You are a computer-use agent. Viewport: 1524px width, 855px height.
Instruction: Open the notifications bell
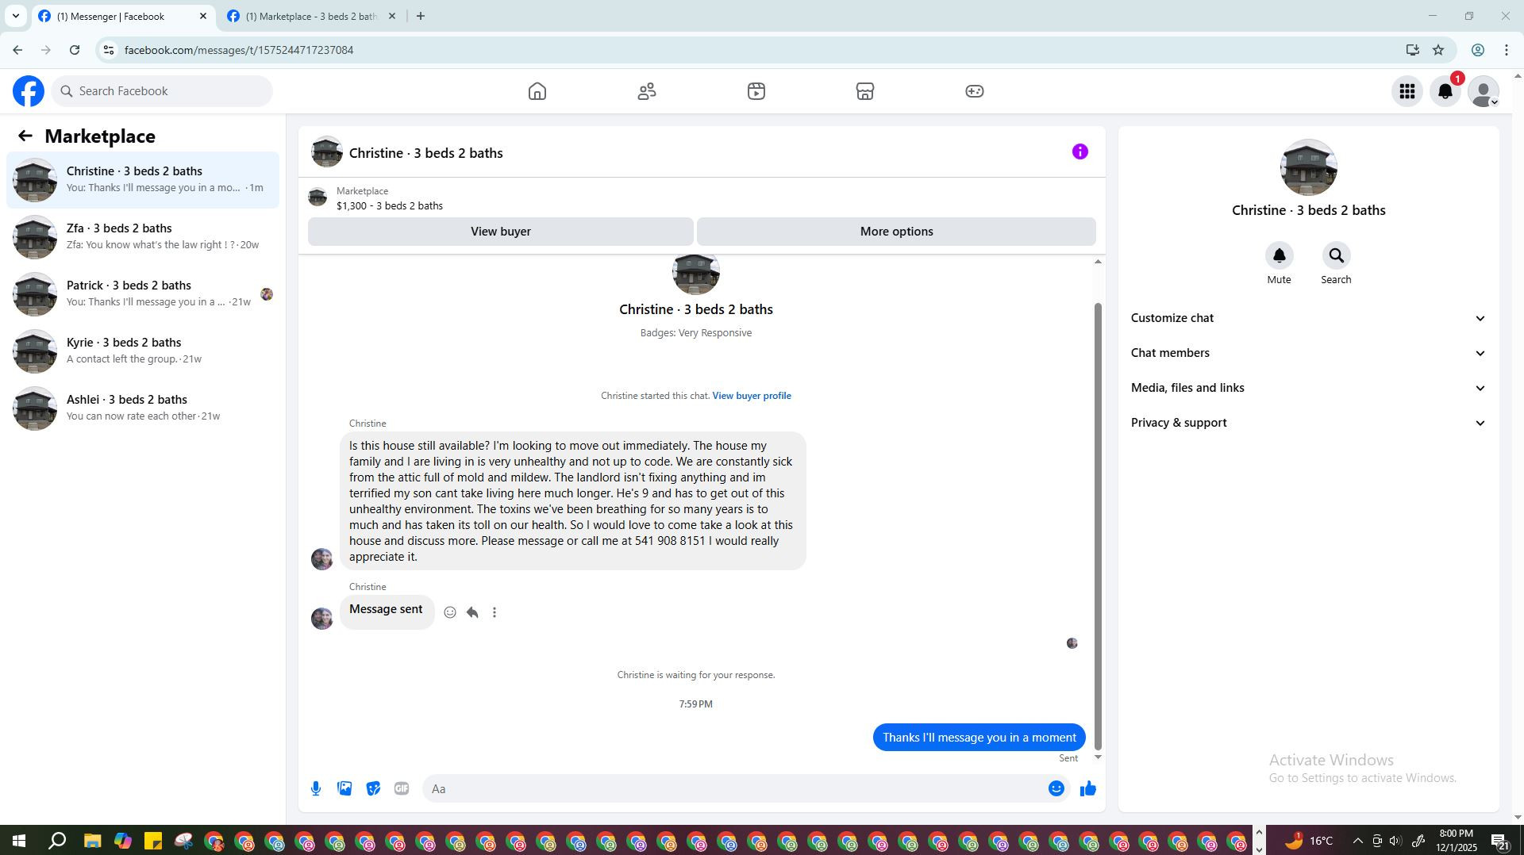coord(1445,91)
